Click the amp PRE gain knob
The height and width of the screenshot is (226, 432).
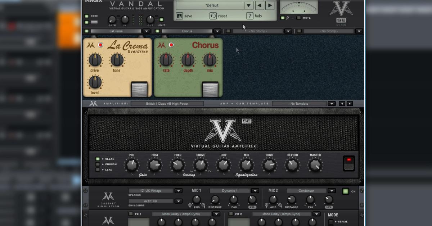click(131, 165)
